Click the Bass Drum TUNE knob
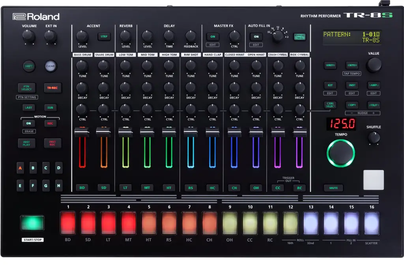The width and height of the screenshot is (404, 265). point(82,66)
